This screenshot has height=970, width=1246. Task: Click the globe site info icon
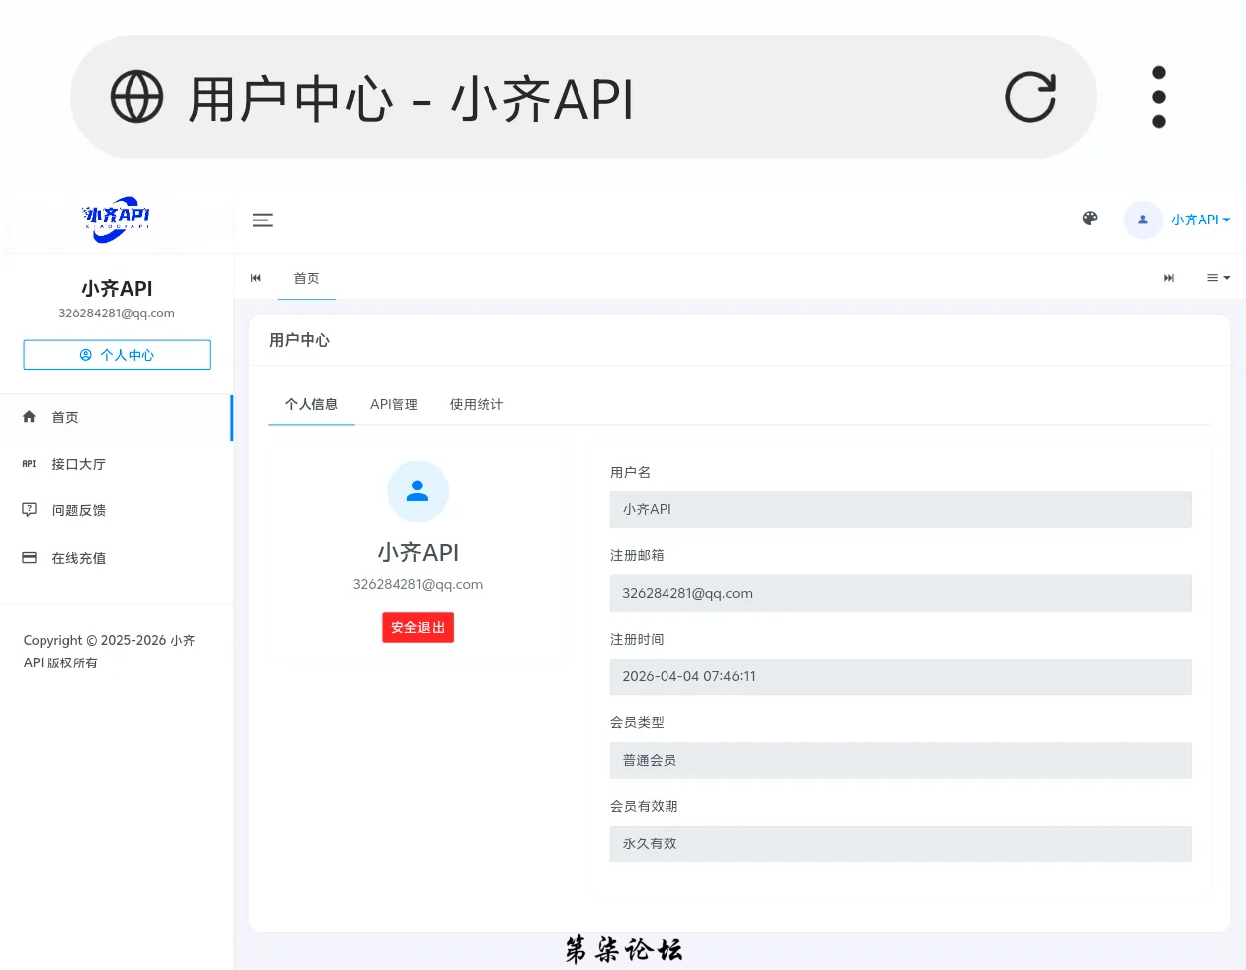pyautogui.click(x=136, y=98)
